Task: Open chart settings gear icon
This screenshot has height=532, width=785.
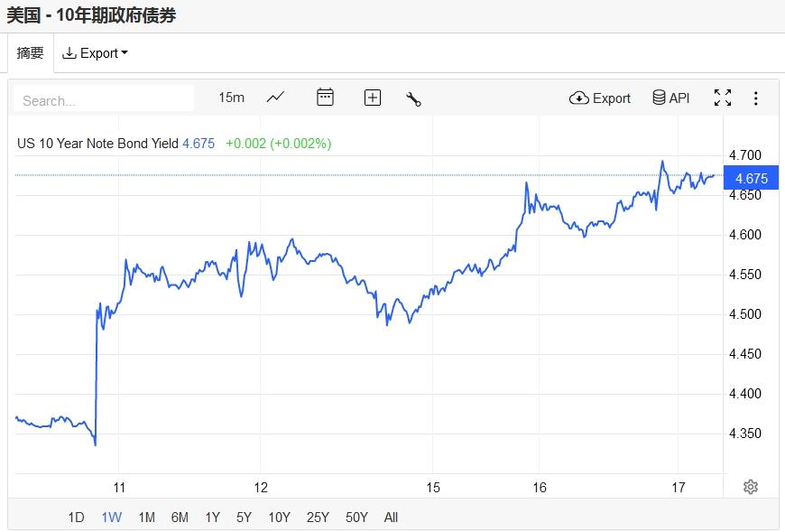Action: (750, 487)
